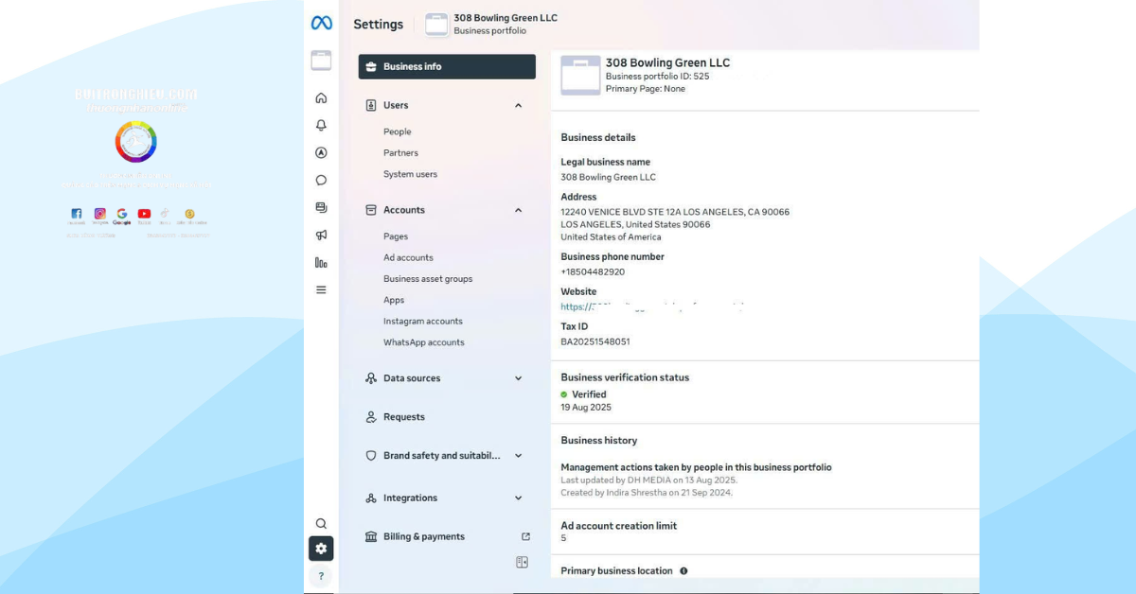Click the Business portfolio ID: 525 text
Image resolution: width=1136 pixels, height=594 pixels.
[657, 77]
